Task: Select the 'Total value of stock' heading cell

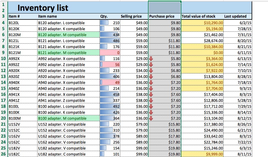Action: click(202, 16)
